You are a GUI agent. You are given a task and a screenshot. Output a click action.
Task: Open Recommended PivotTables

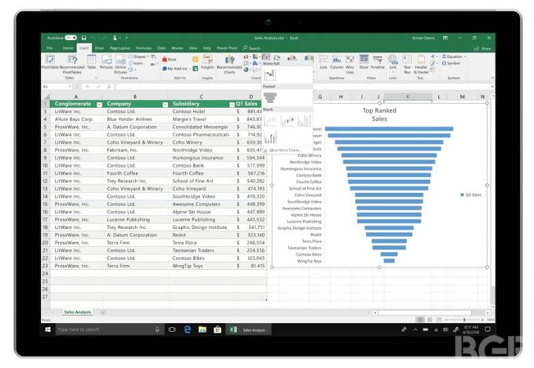(72, 64)
